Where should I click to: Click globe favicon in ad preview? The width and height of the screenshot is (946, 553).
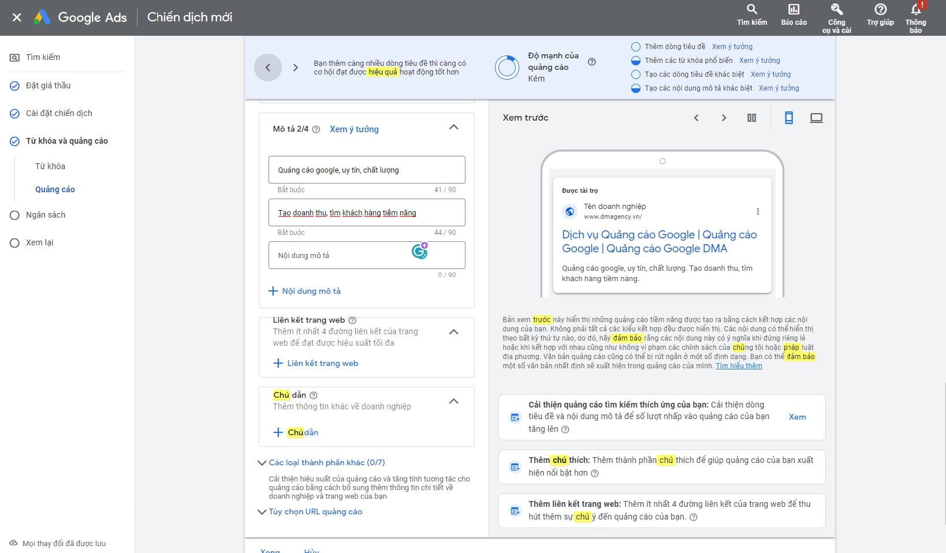click(x=570, y=211)
